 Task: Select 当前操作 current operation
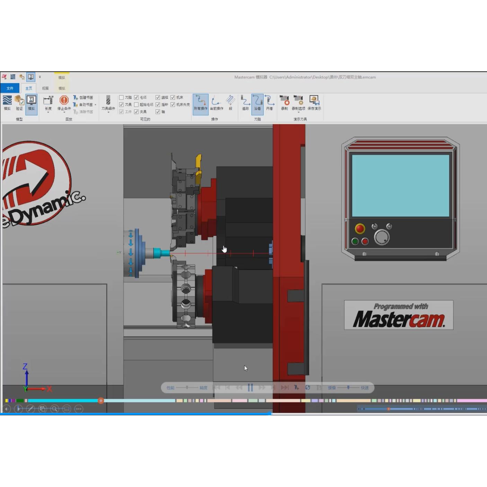point(216,103)
